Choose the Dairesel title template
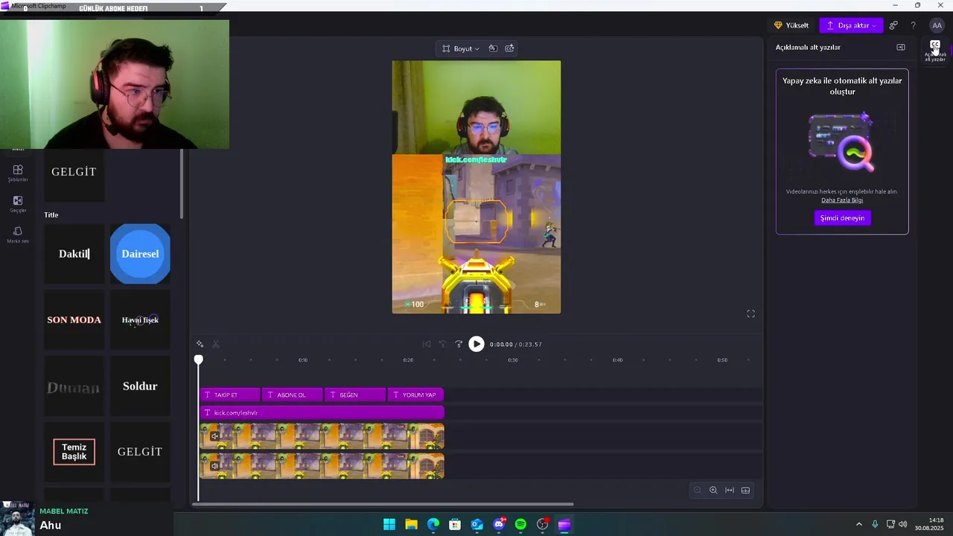 140,254
